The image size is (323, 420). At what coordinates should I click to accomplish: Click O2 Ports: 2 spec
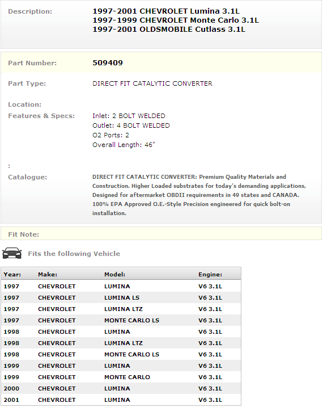110,135
